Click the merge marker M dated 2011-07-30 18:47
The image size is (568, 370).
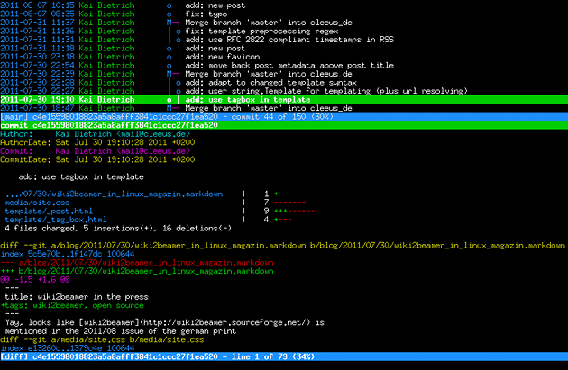169,108
